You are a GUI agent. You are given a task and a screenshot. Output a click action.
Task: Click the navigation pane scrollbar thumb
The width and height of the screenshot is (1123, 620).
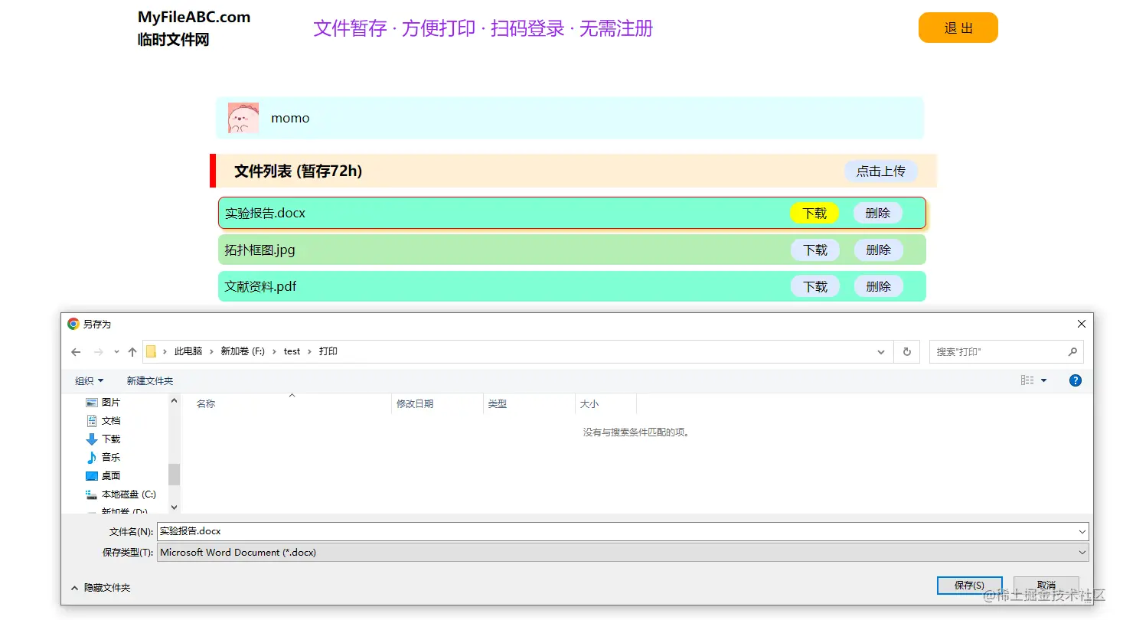174,475
